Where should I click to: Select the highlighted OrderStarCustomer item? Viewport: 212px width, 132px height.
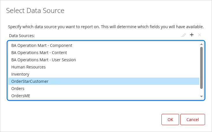(30, 81)
